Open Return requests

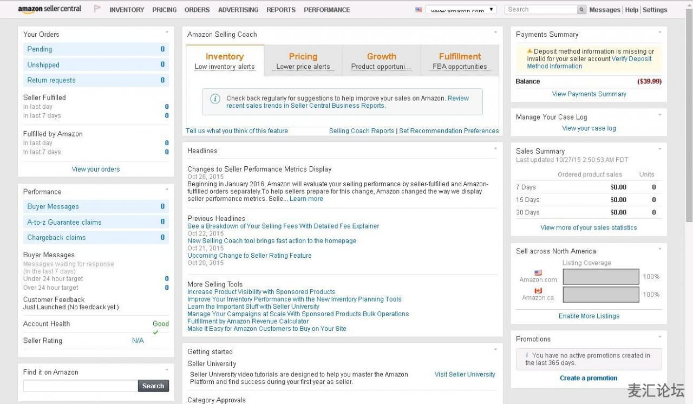pyautogui.click(x=96, y=80)
